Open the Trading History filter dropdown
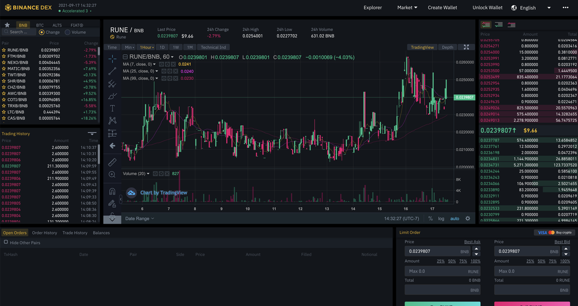The width and height of the screenshot is (578, 306). (x=92, y=133)
